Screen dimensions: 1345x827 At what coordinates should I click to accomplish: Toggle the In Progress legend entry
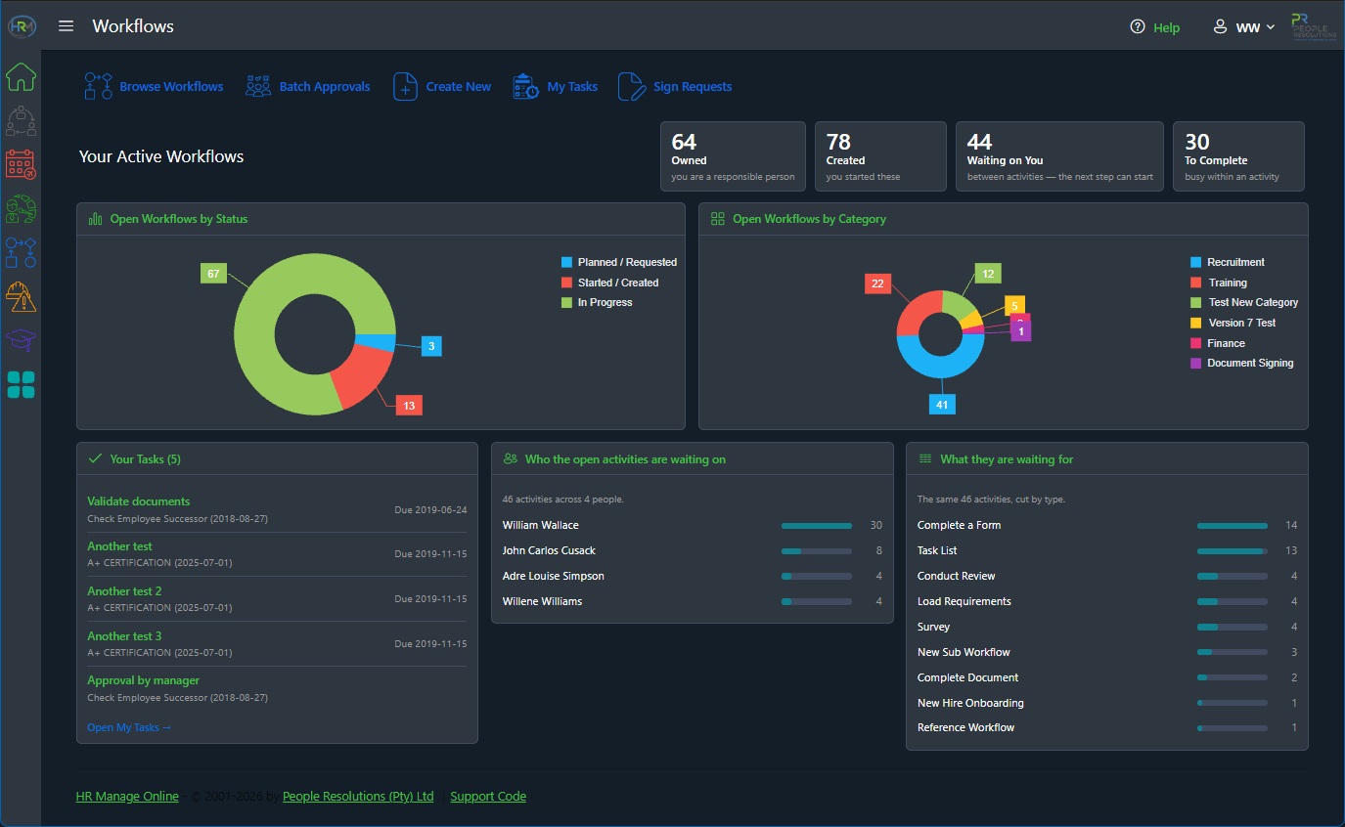[597, 303]
